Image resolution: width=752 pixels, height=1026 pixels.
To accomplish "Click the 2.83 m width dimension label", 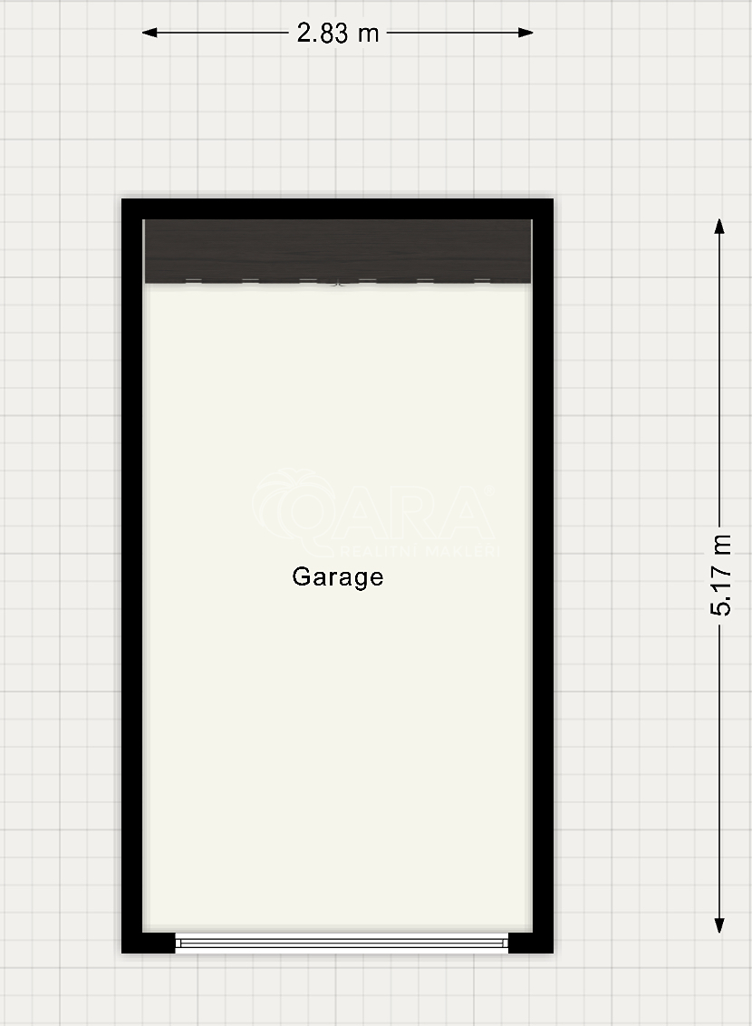I will click(337, 34).
